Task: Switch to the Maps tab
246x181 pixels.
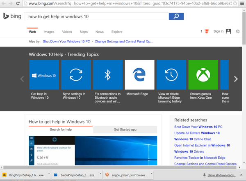Action: point(84,32)
